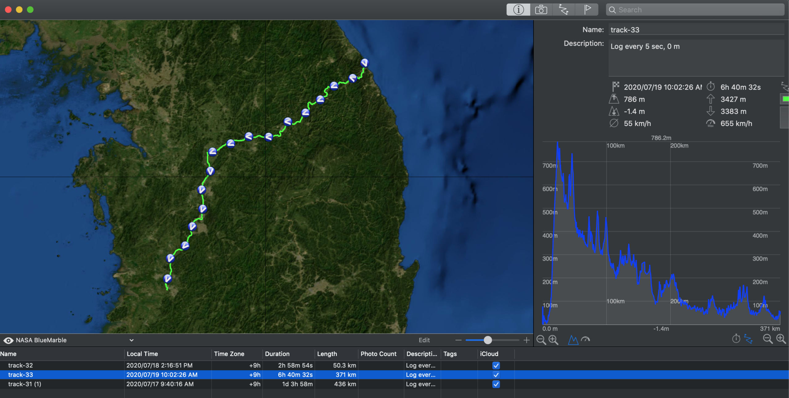Image resolution: width=789 pixels, height=398 pixels.
Task: Click the average speed icon
Action: click(x=614, y=123)
